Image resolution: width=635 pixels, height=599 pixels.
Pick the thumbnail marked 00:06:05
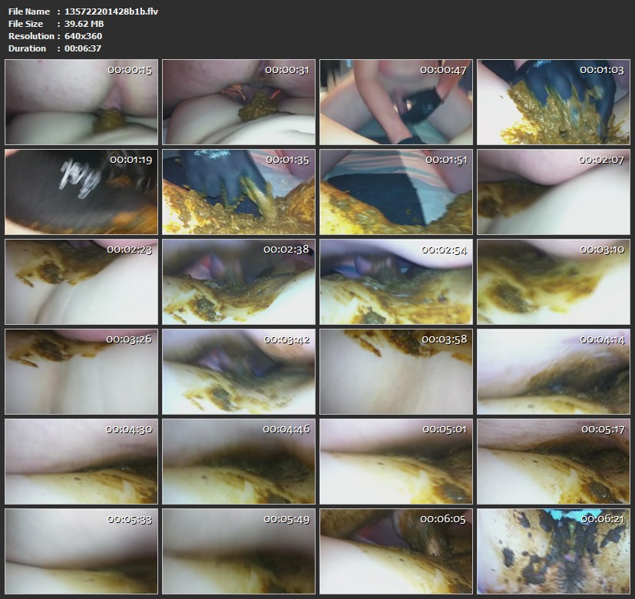click(395, 551)
